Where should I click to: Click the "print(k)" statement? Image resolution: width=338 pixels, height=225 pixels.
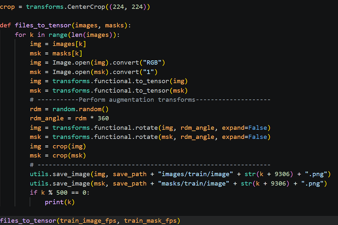point(60,202)
